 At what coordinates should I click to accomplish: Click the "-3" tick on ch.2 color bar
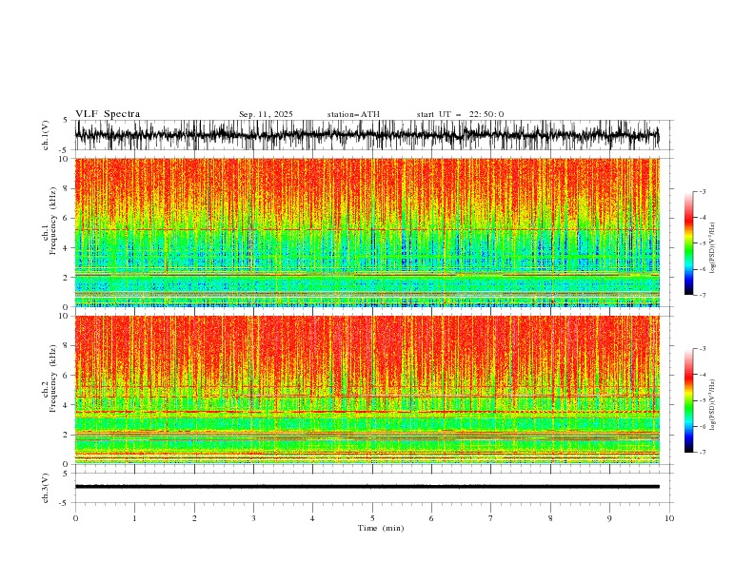pos(702,349)
